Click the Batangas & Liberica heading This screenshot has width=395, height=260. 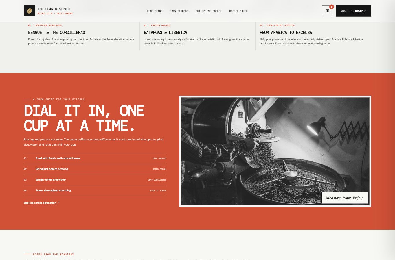click(166, 32)
